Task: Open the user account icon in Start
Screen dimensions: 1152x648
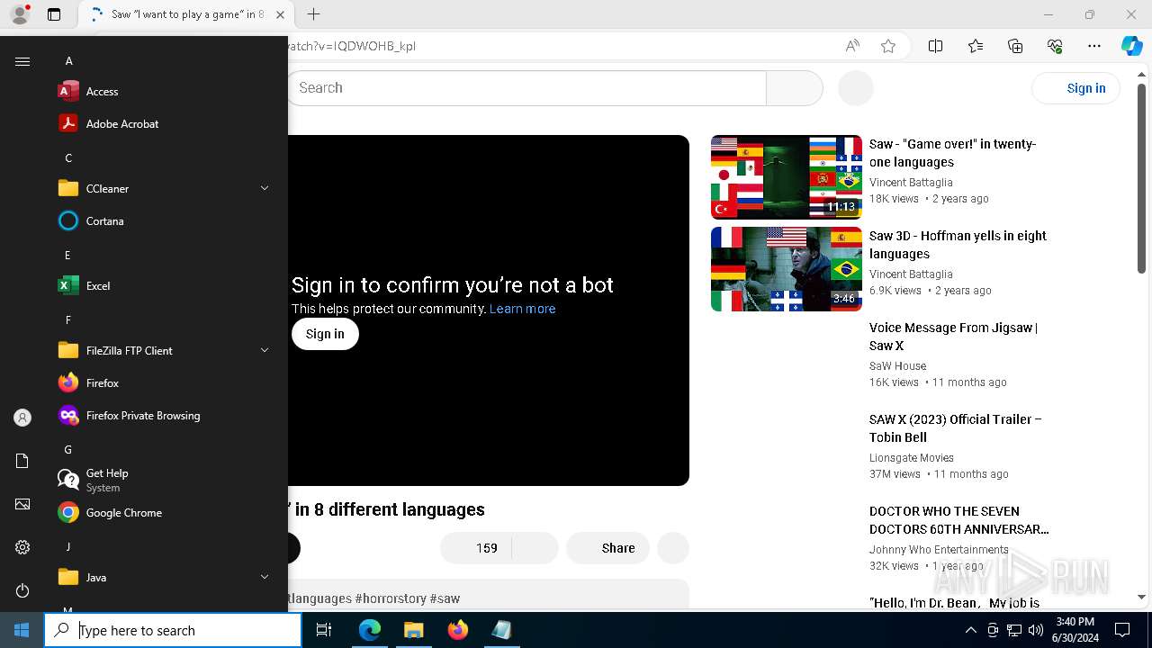Action: (22, 418)
